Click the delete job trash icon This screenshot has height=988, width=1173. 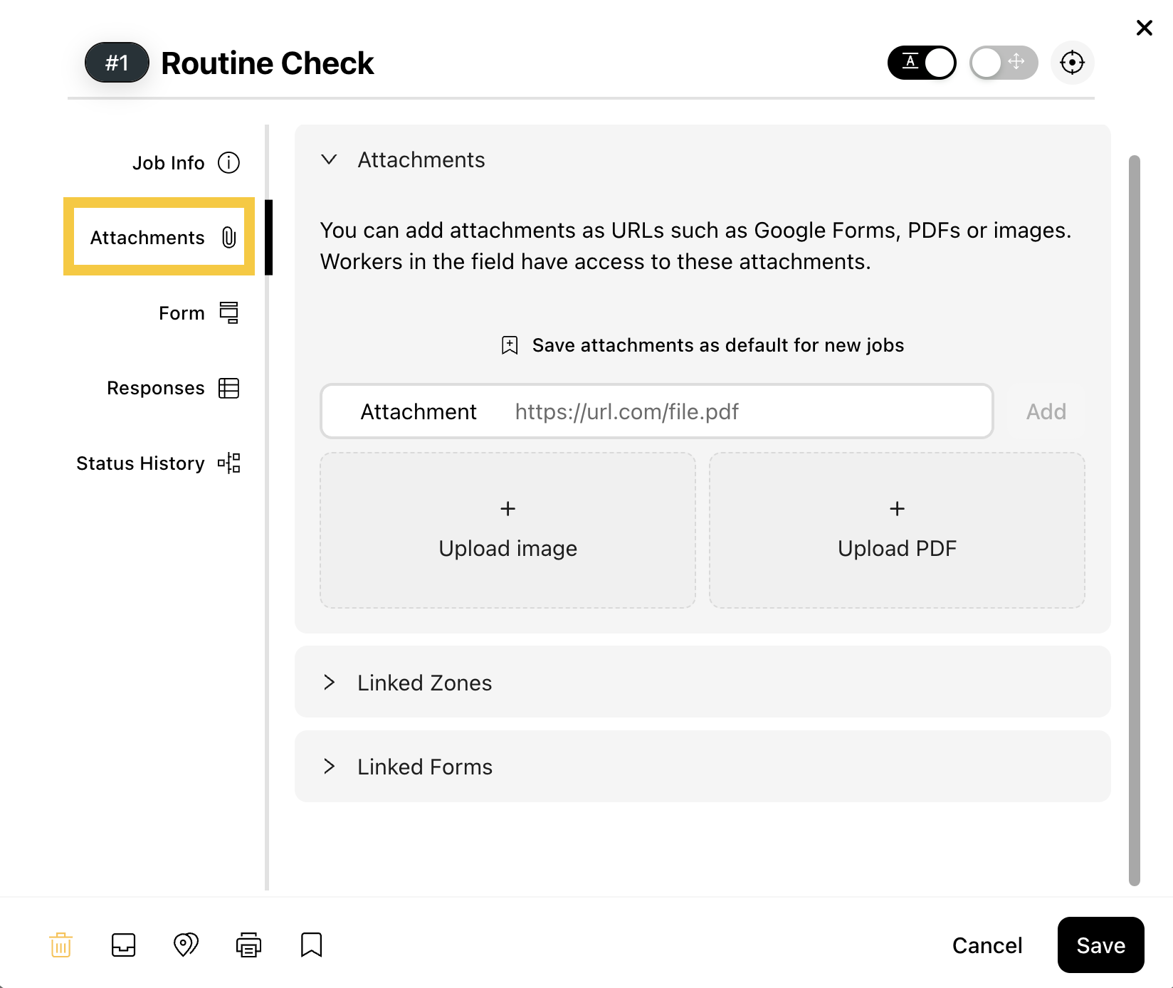tap(61, 945)
